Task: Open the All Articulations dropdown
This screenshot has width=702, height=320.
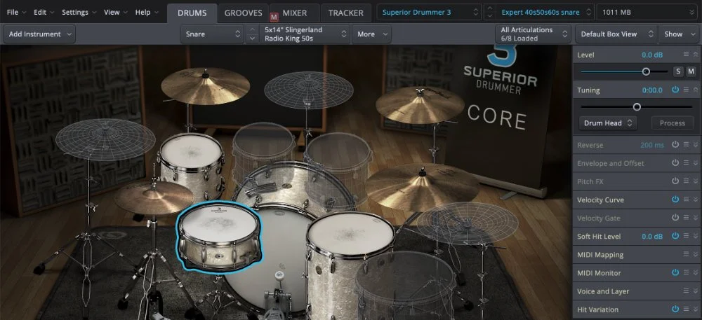Action: tap(533, 34)
